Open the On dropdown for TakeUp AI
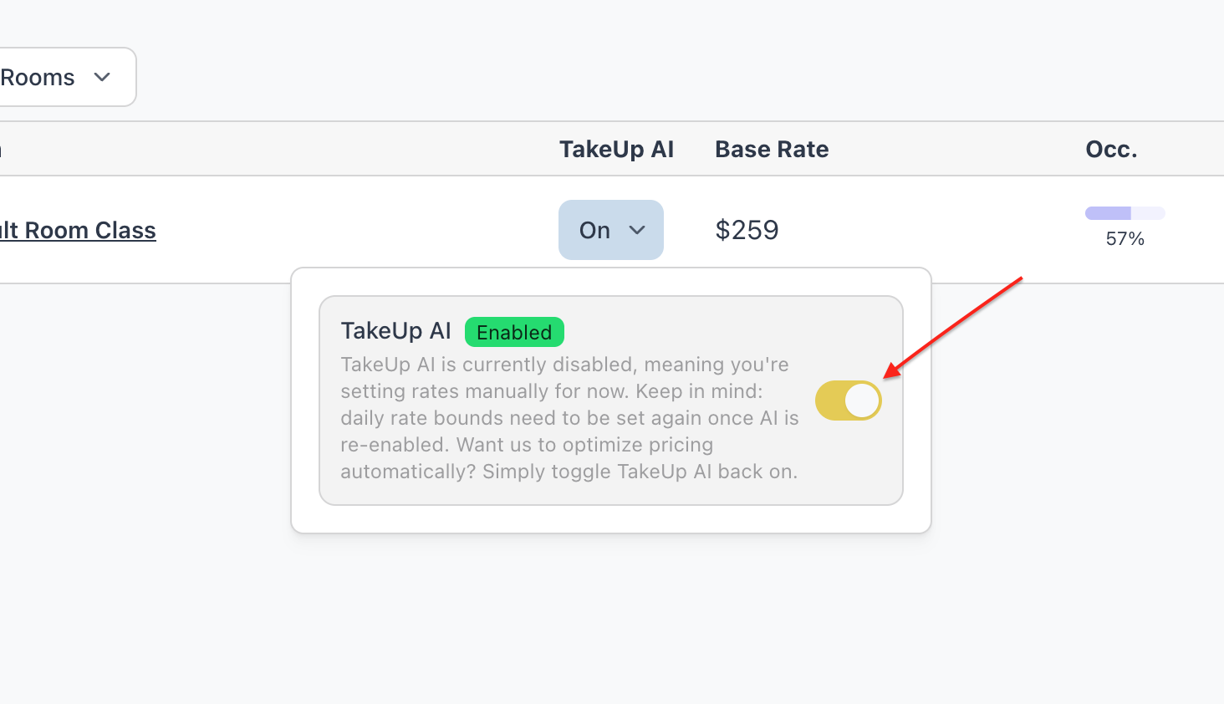Image resolution: width=1224 pixels, height=704 pixels. pos(610,230)
